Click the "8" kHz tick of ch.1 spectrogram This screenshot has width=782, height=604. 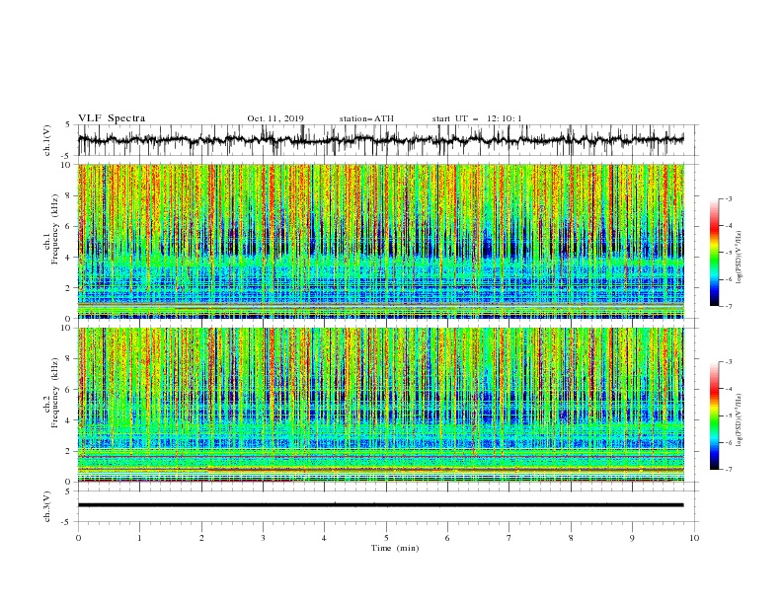[68, 195]
